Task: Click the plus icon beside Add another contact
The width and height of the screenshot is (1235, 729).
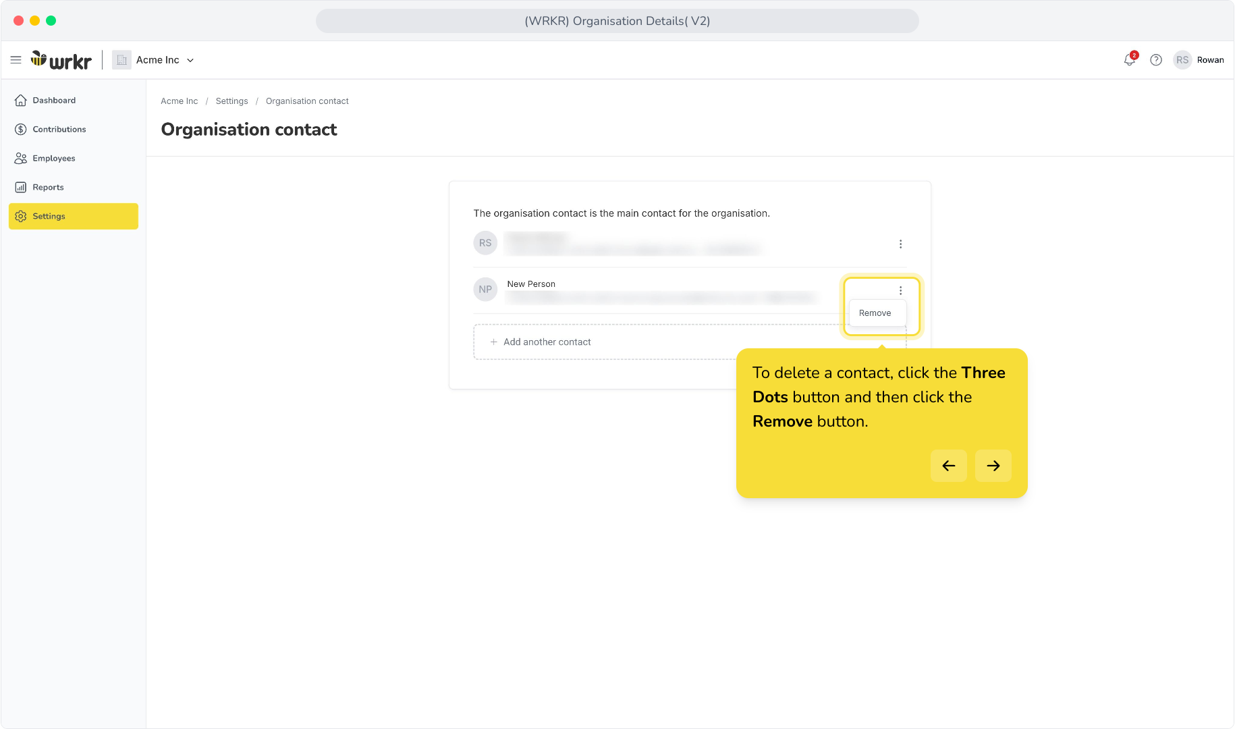Action: coord(493,342)
